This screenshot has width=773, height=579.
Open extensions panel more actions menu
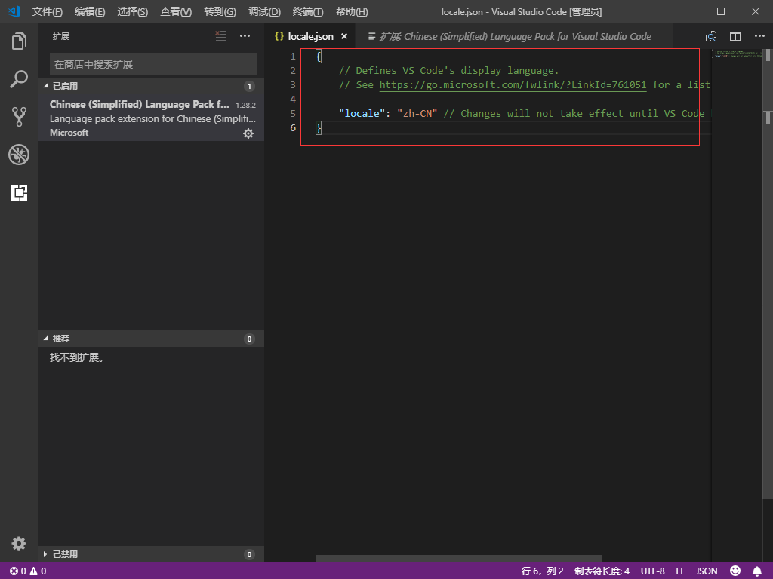pyautogui.click(x=245, y=36)
